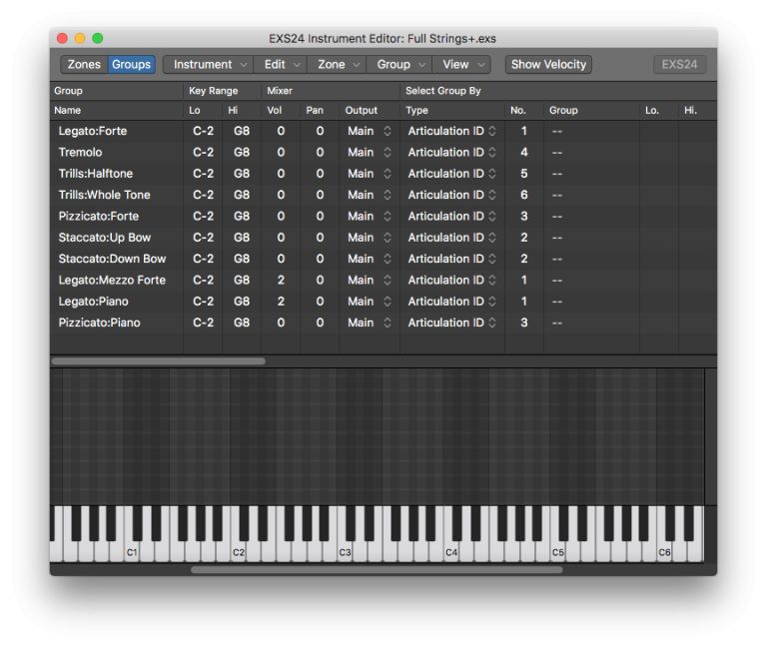
Task: Select the Pizzicato:Piano group name
Action: point(99,323)
